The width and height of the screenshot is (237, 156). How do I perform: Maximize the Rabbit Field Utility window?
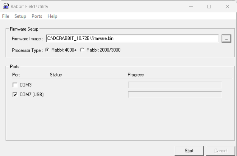coord(209,7)
